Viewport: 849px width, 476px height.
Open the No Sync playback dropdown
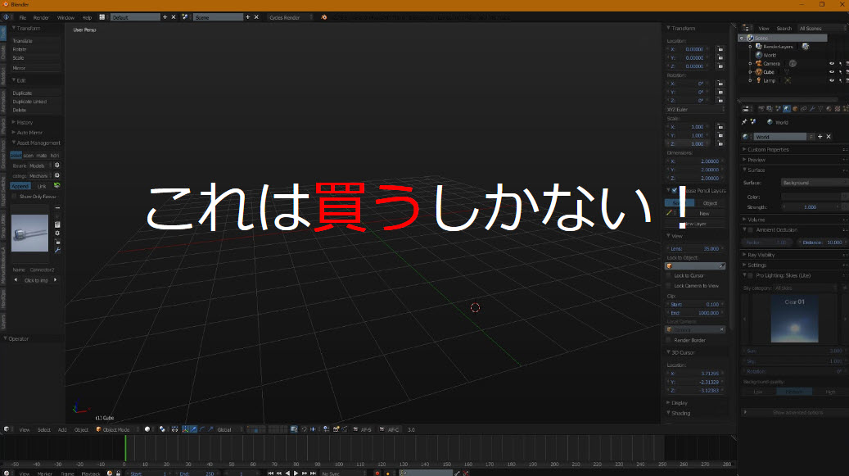343,474
